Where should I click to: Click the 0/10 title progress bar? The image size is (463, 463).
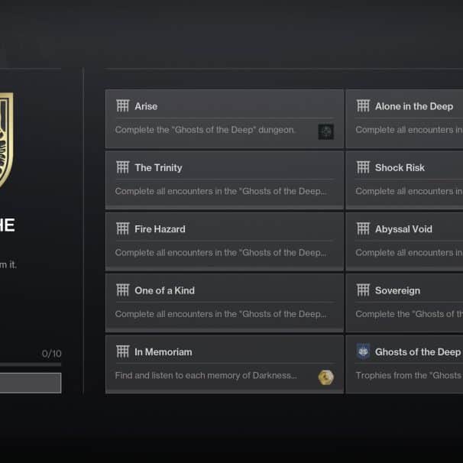click(x=31, y=364)
